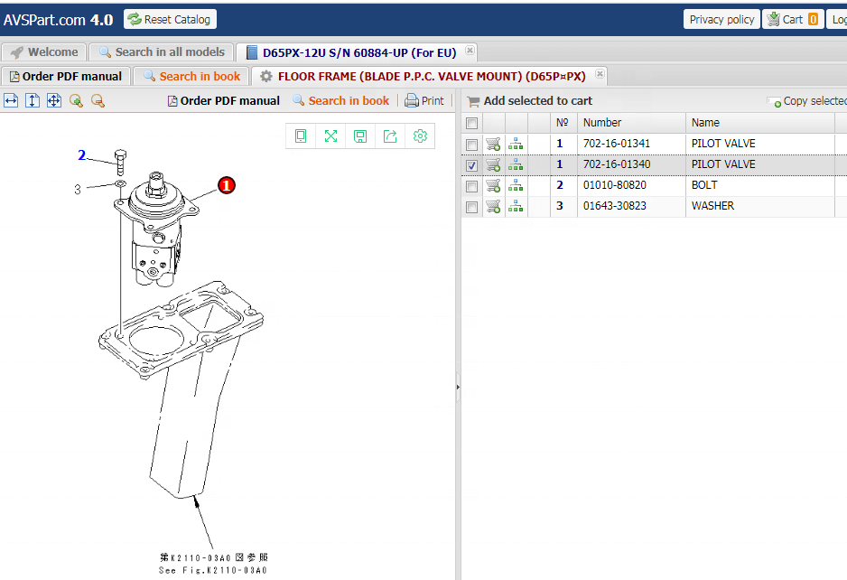847x580 pixels.
Task: Click the Reset Catalog button
Action: pyautogui.click(x=170, y=19)
